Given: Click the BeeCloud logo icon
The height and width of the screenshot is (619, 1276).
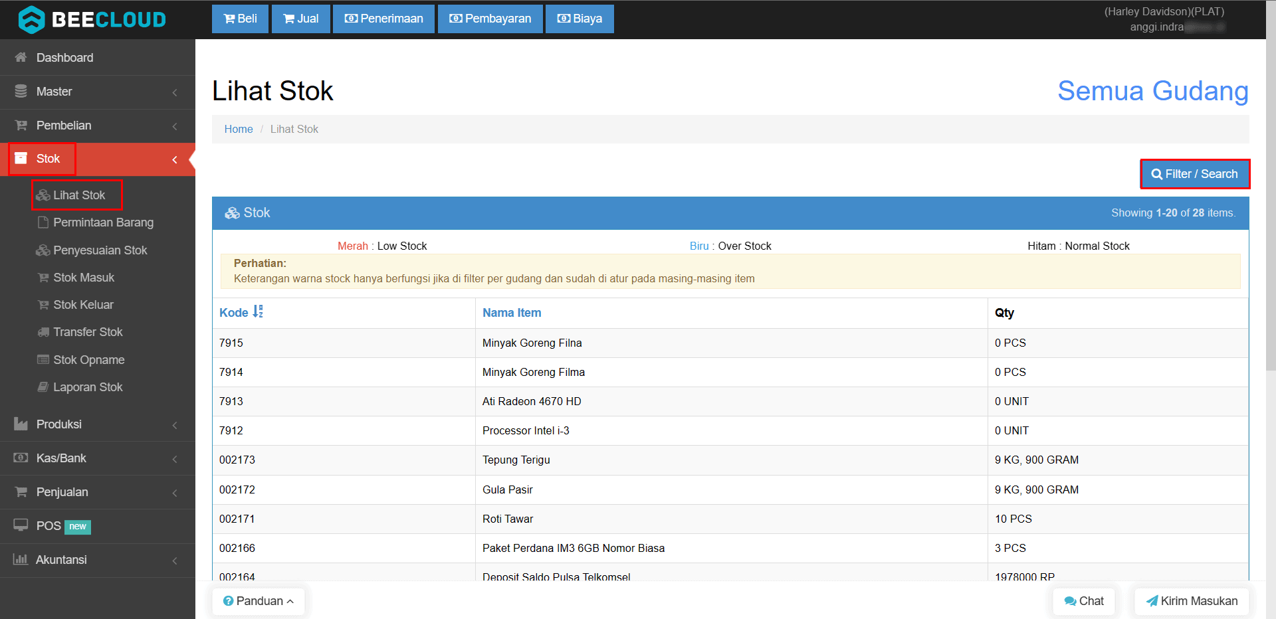Looking at the screenshot, I should tap(31, 19).
